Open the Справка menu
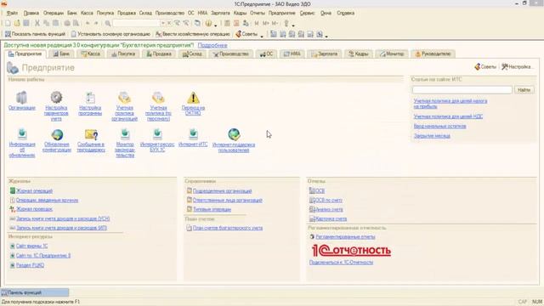This screenshot has width=544, height=306. point(346,14)
